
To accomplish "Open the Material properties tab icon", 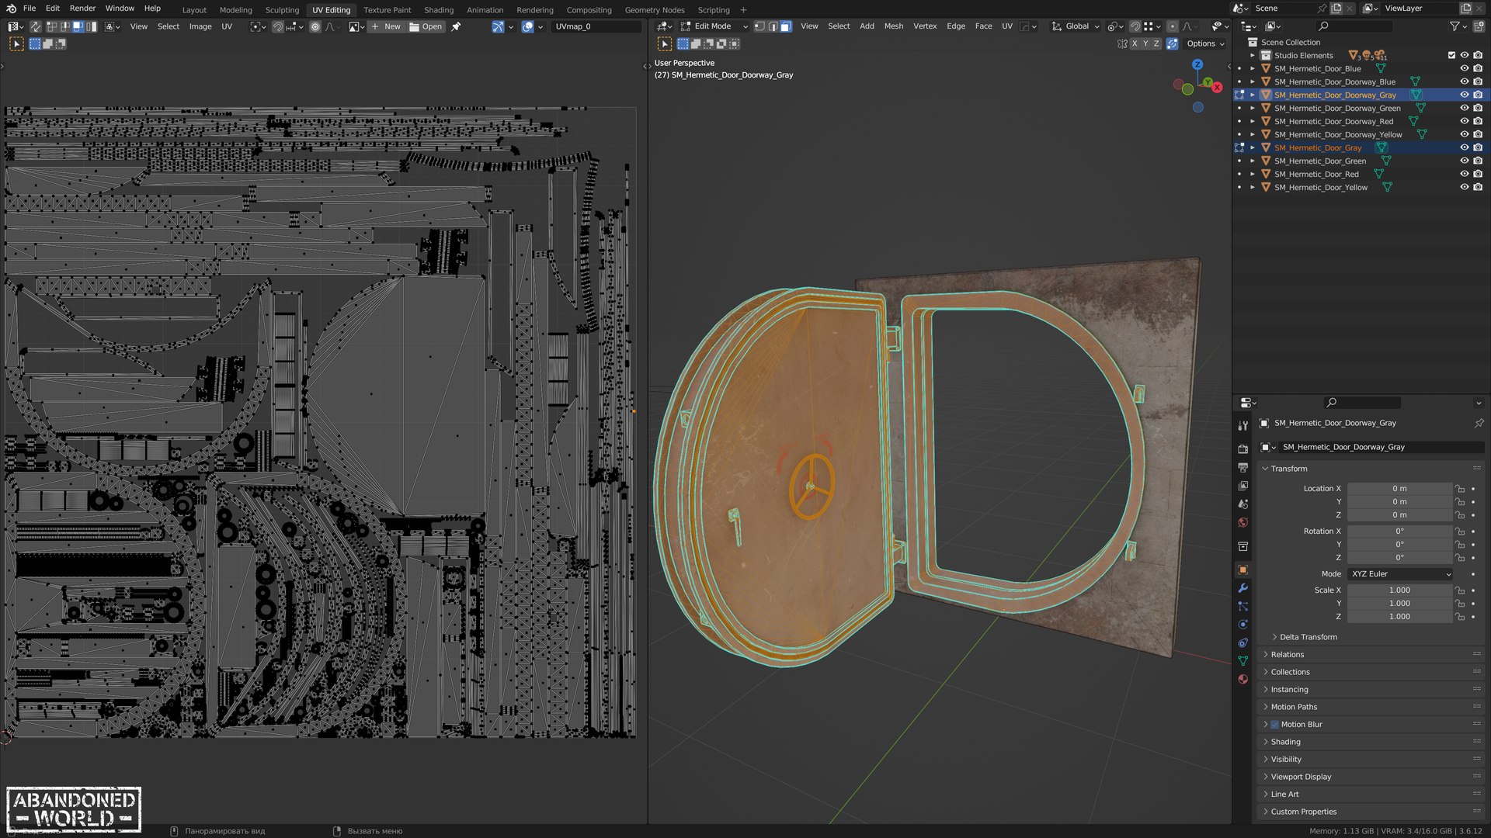I will 1242,679.
